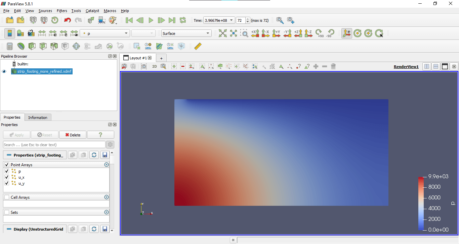
Task: Jump to first frame
Action: 129,20
